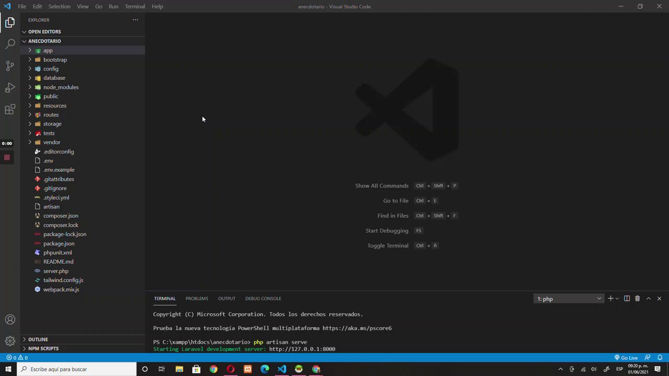Open the launch profile dropdown next to plus
The image size is (669, 376).
(x=617, y=299)
